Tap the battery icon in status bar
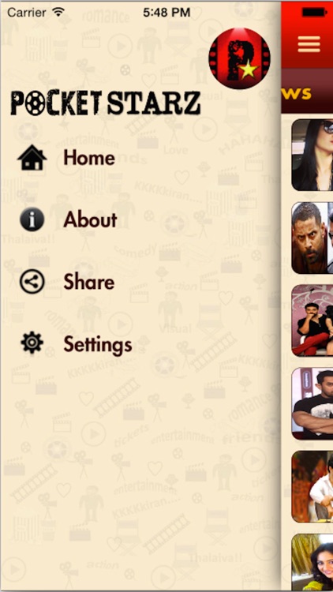The width and height of the screenshot is (333, 592). click(315, 13)
